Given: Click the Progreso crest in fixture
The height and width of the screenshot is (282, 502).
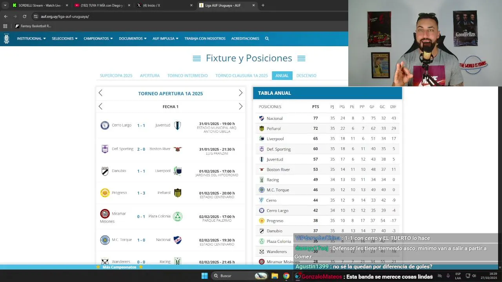Looking at the screenshot, I should [x=105, y=193].
